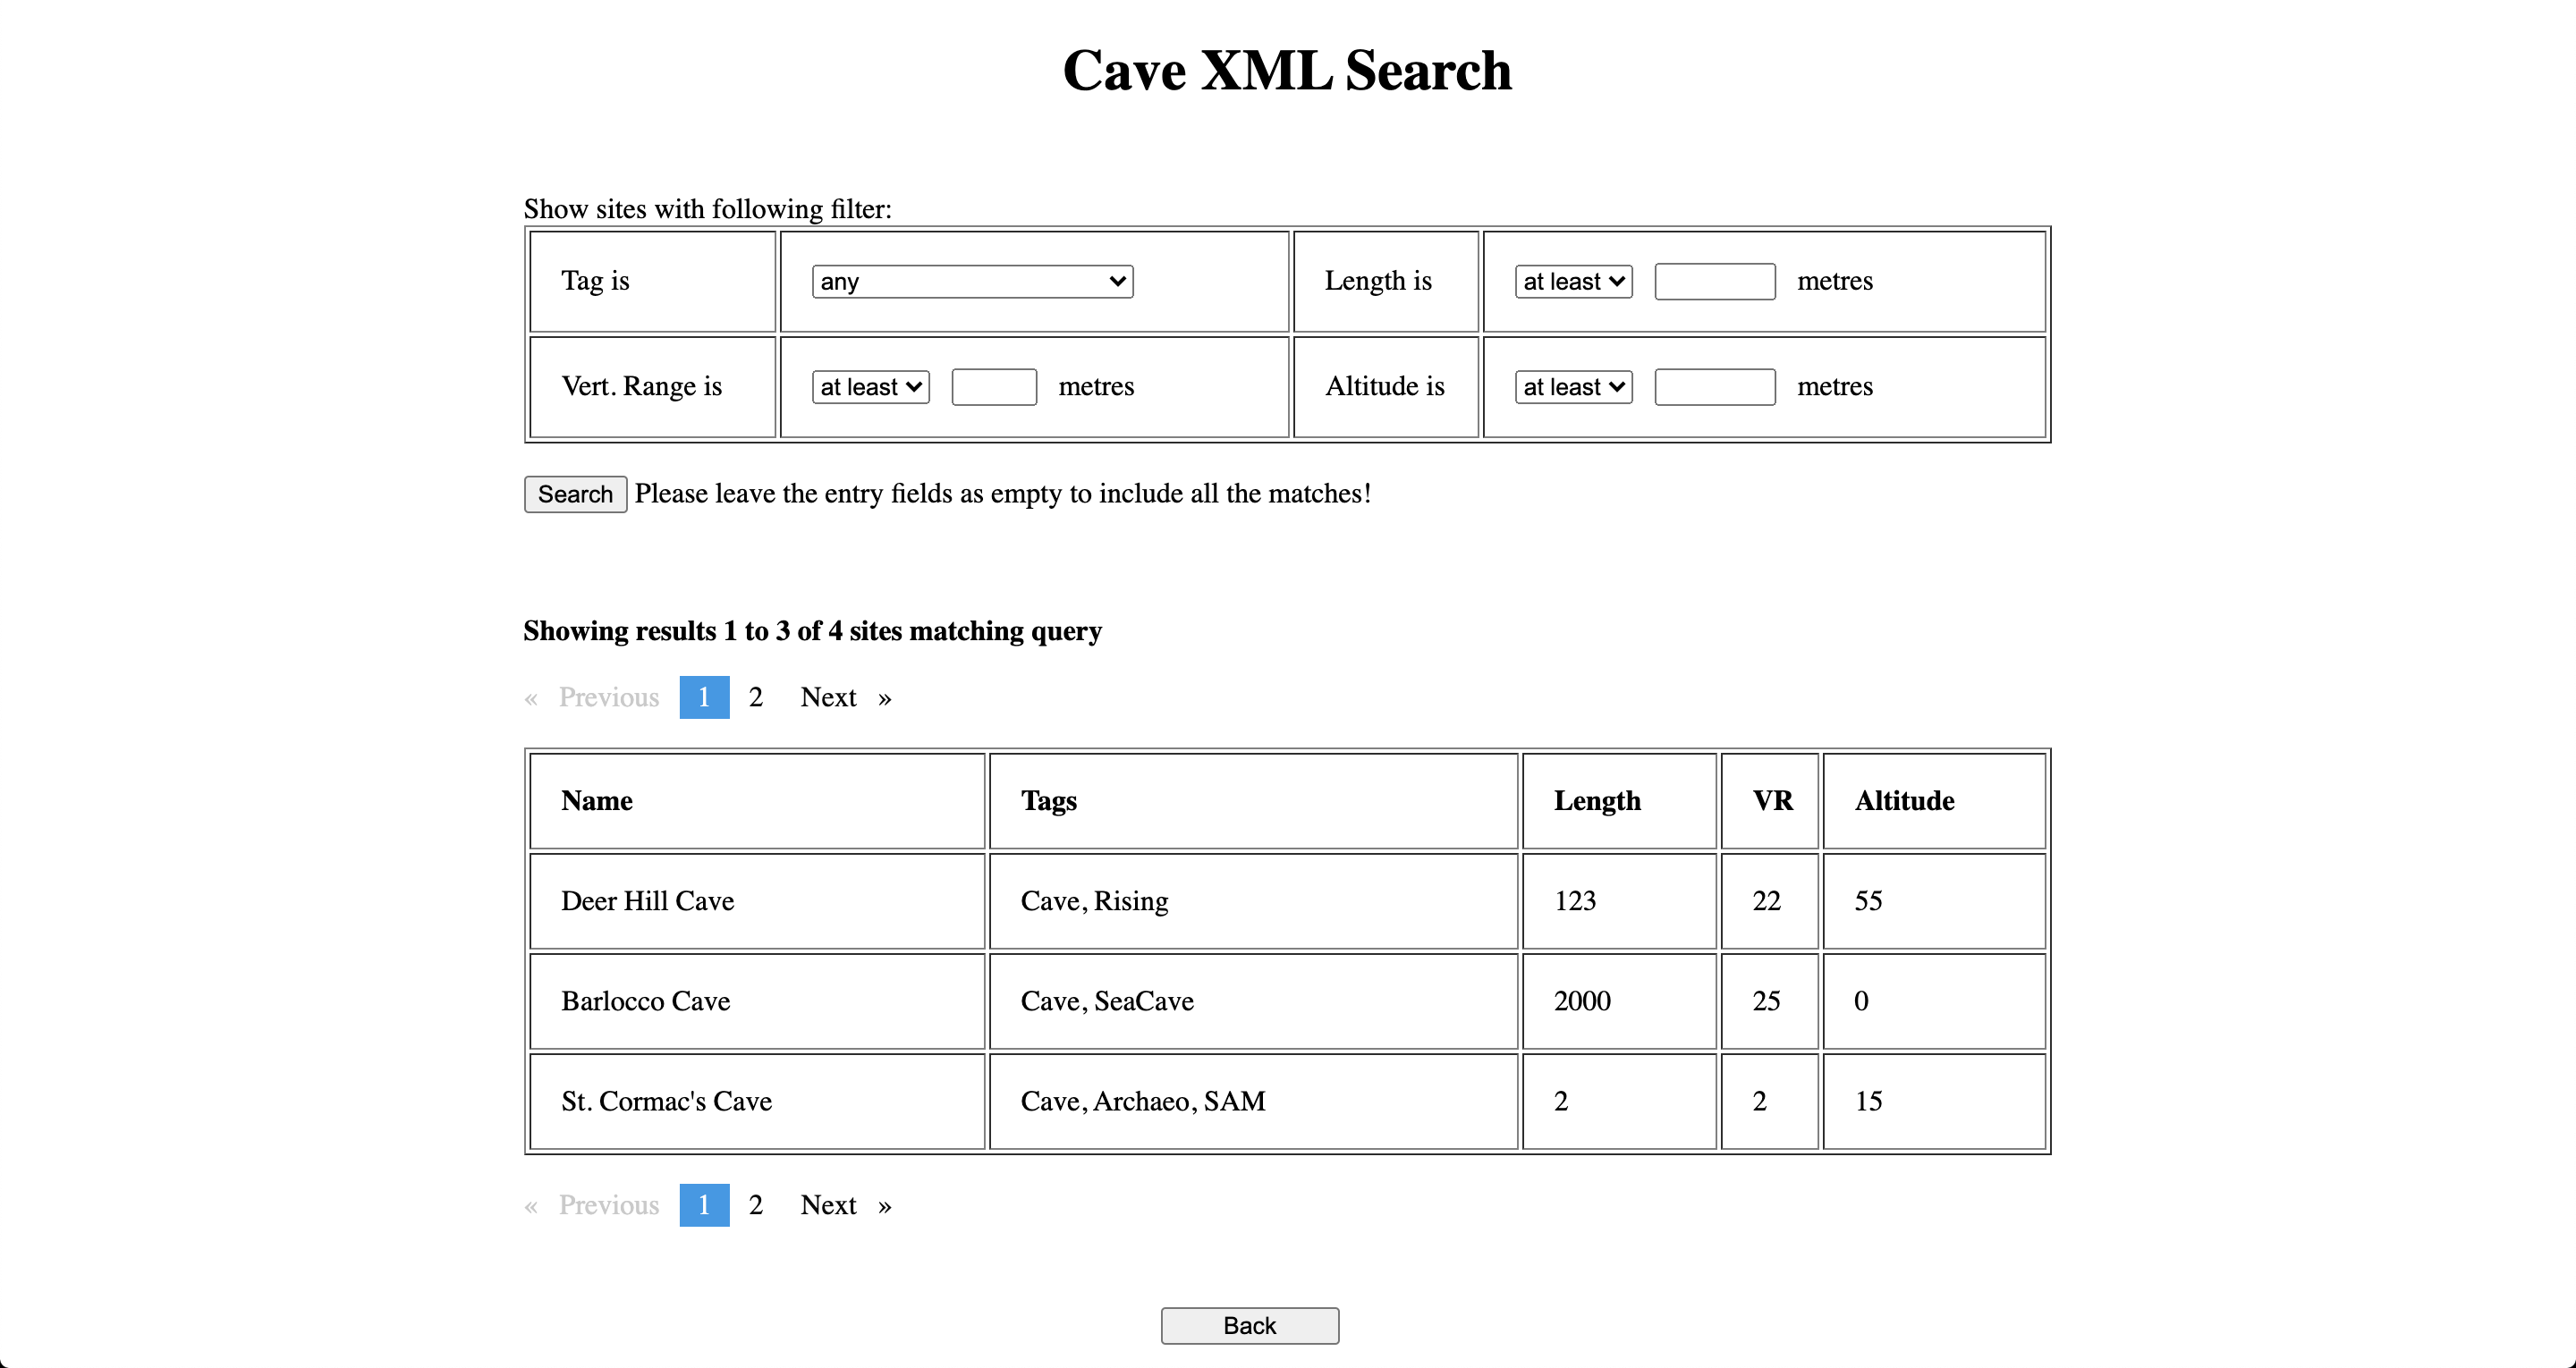
Task: Click the top « first-page arrow
Action: (531, 698)
